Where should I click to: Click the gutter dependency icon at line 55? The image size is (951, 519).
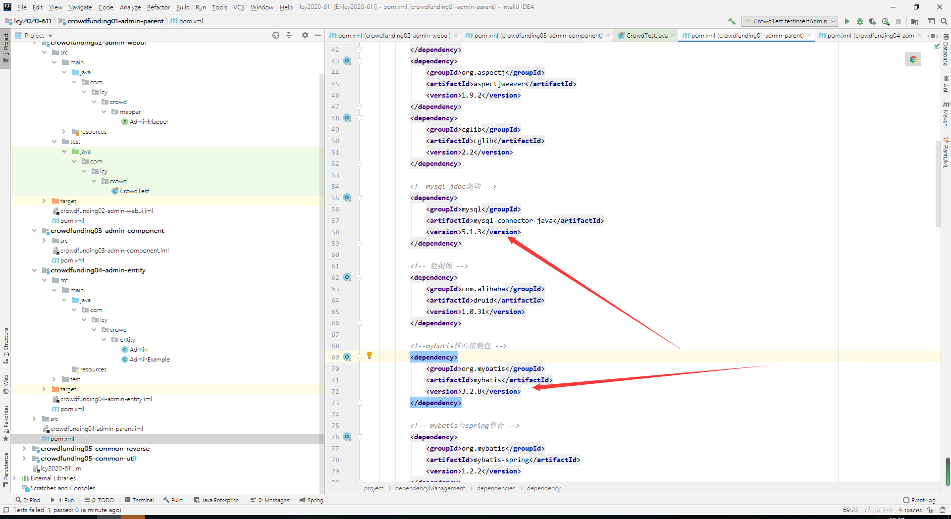pos(347,198)
